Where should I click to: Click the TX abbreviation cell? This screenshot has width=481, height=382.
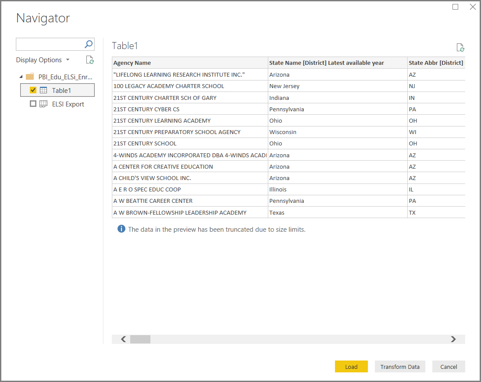pyautogui.click(x=436, y=212)
